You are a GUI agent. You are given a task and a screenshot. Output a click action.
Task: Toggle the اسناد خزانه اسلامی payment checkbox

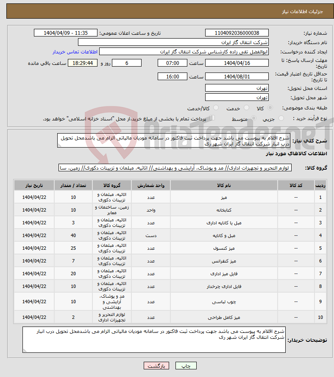pos(212,118)
